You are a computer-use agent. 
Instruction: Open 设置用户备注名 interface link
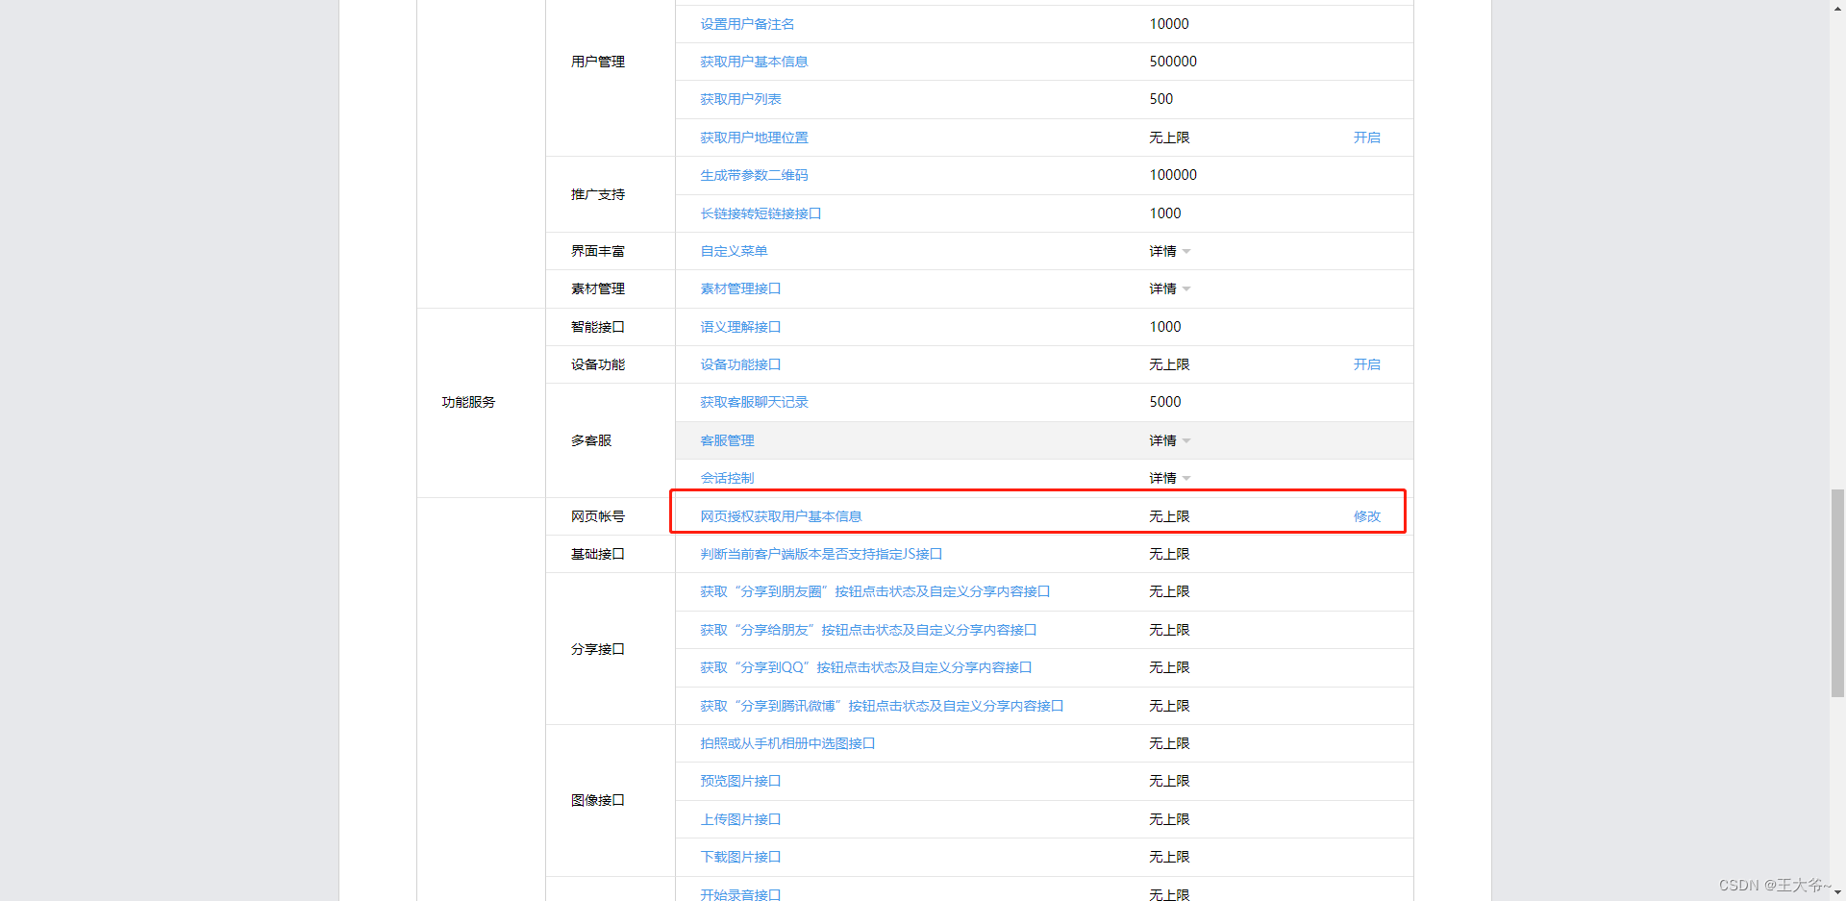(747, 24)
